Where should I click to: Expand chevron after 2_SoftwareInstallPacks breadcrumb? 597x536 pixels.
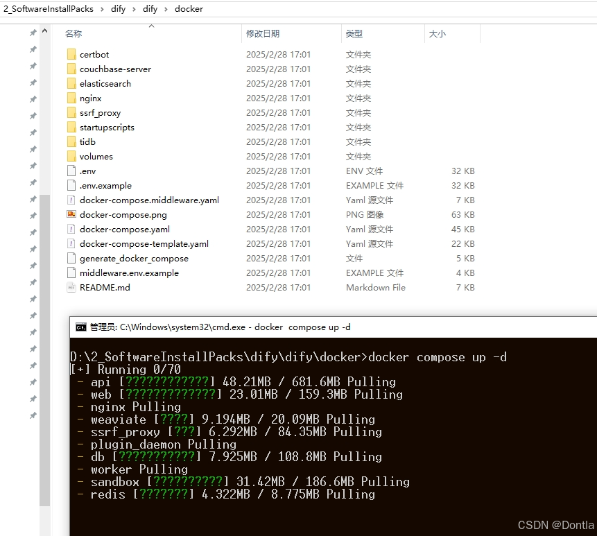[x=102, y=9]
